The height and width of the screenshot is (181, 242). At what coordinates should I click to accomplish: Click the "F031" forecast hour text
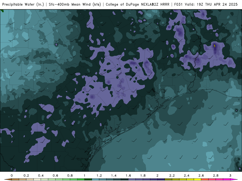click(178, 5)
